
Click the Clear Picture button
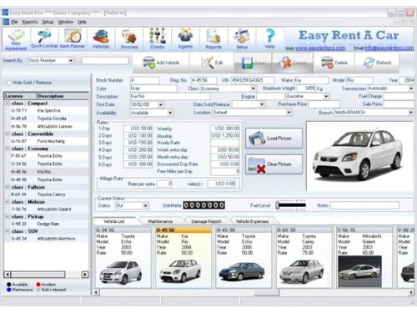pos(274,164)
